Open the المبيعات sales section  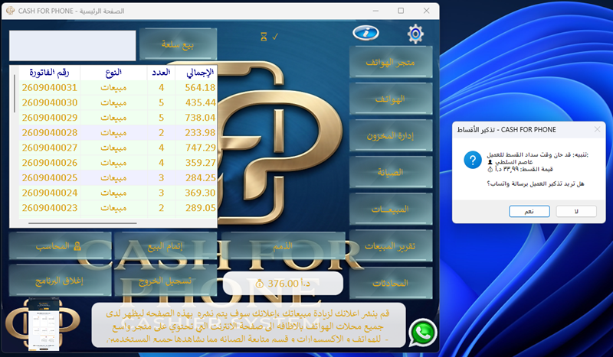[x=391, y=209]
